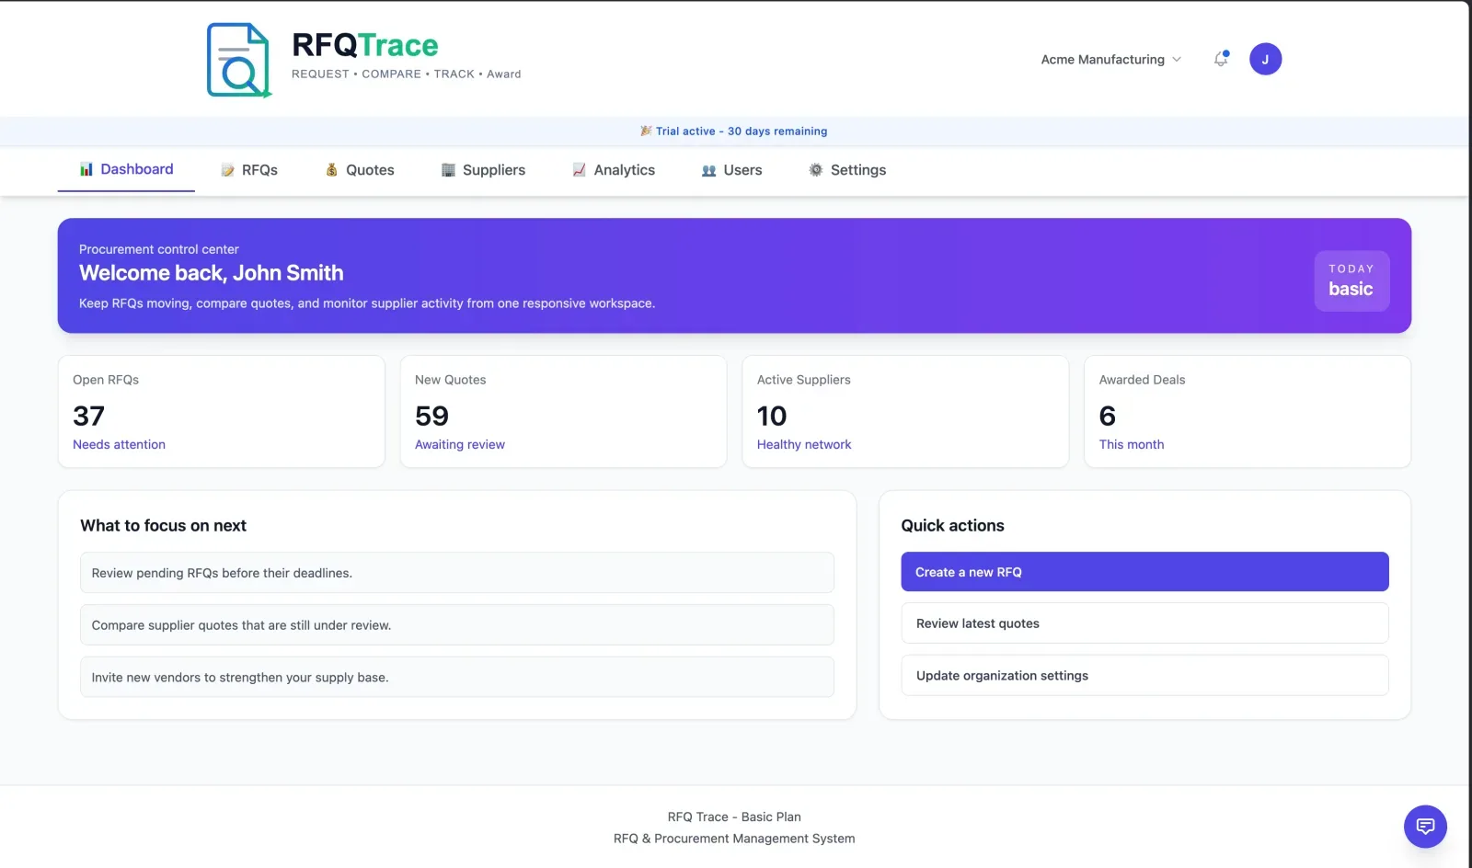This screenshot has width=1472, height=868.
Task: Click the This month link
Action: (x=1132, y=444)
